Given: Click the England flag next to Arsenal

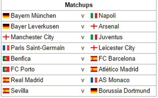Looking at the screenshot, I should [x=94, y=27].
